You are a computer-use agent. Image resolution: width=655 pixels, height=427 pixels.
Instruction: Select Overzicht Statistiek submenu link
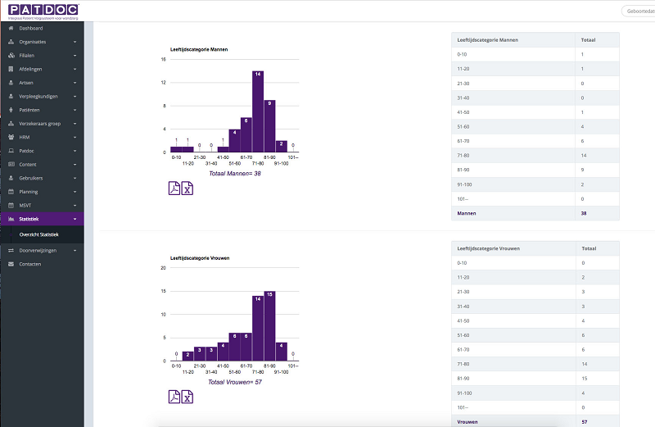tap(38, 234)
